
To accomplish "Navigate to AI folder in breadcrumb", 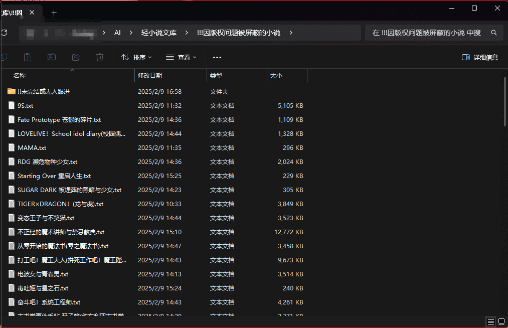I will click(117, 33).
